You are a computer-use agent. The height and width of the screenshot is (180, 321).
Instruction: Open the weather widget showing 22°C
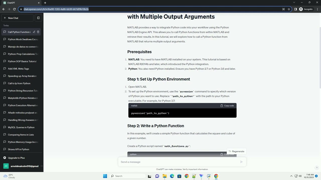(x=9, y=176)
